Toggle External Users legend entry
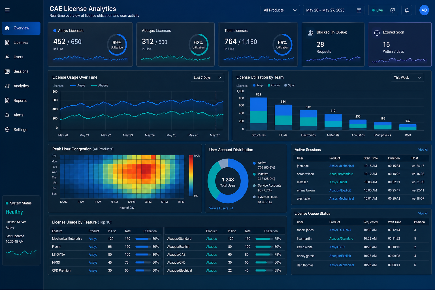This screenshot has height=290, width=435. pos(265,200)
